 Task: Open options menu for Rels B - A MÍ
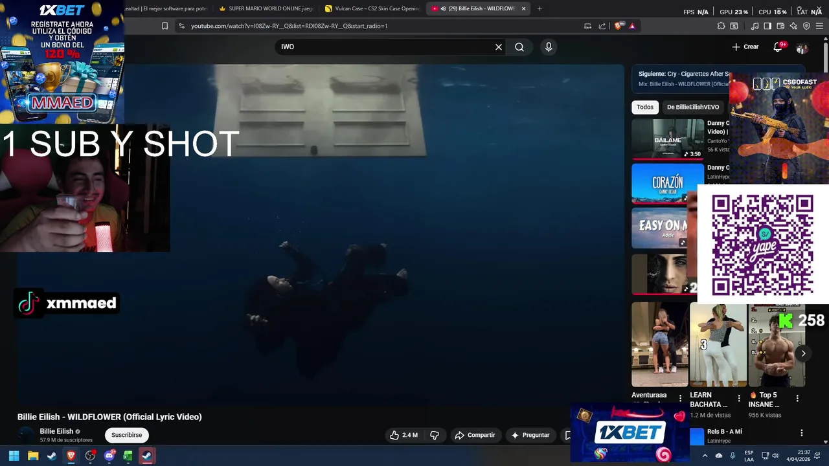coord(802,433)
